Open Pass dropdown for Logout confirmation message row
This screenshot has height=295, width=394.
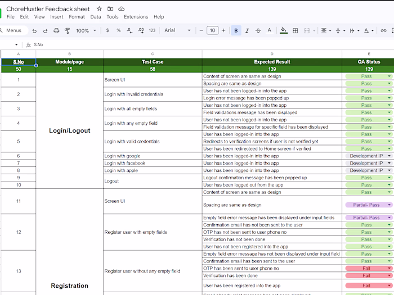point(389,178)
